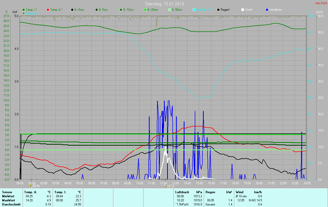Screen dimensions: 328x207
Task: Click the blue Windböen legend swatch
Action: [267, 10]
